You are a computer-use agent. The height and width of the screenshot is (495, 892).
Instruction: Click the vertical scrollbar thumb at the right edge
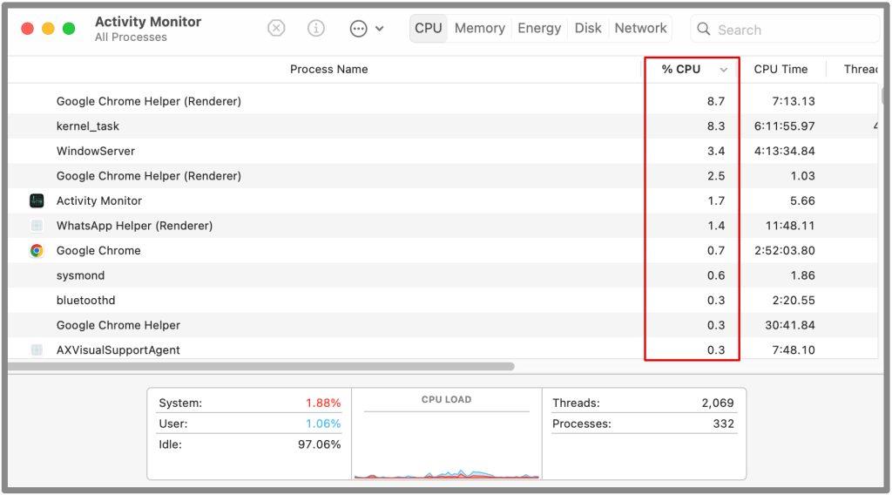tap(882, 94)
